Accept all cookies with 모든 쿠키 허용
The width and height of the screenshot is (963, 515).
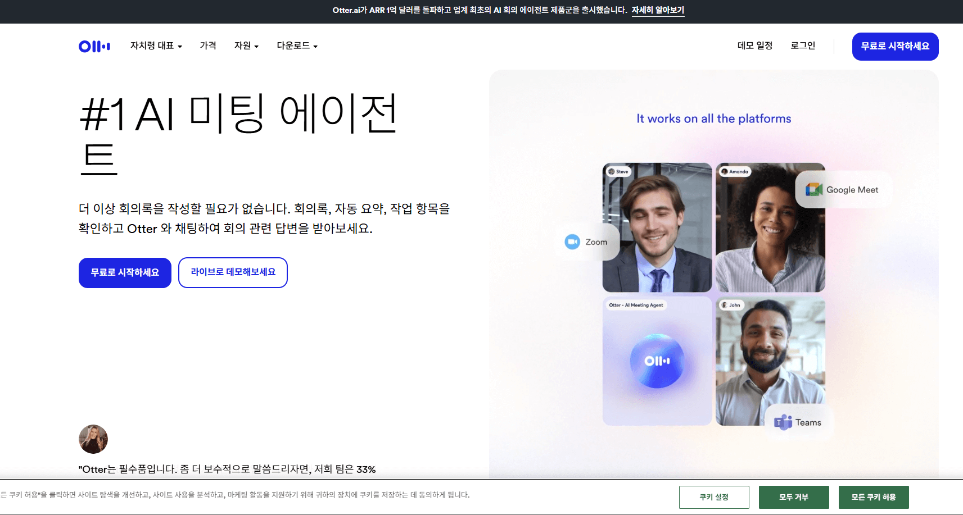click(873, 496)
